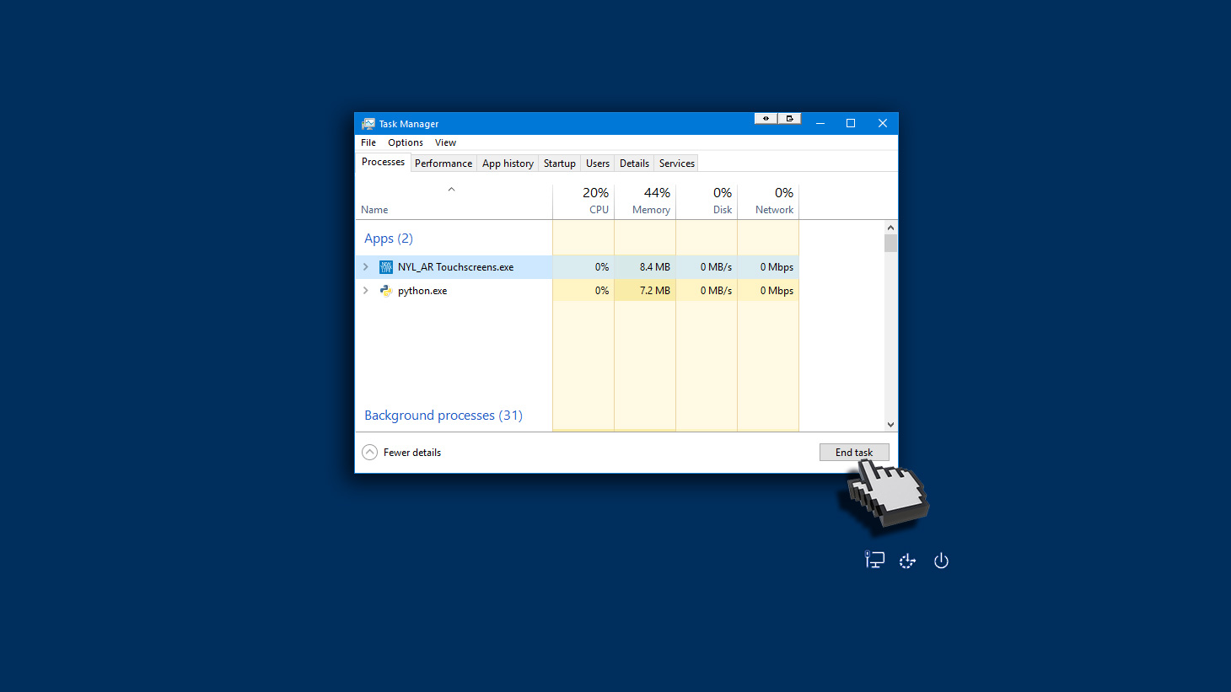Switch to the Startup tab
This screenshot has width=1231, height=692.
pyautogui.click(x=559, y=164)
